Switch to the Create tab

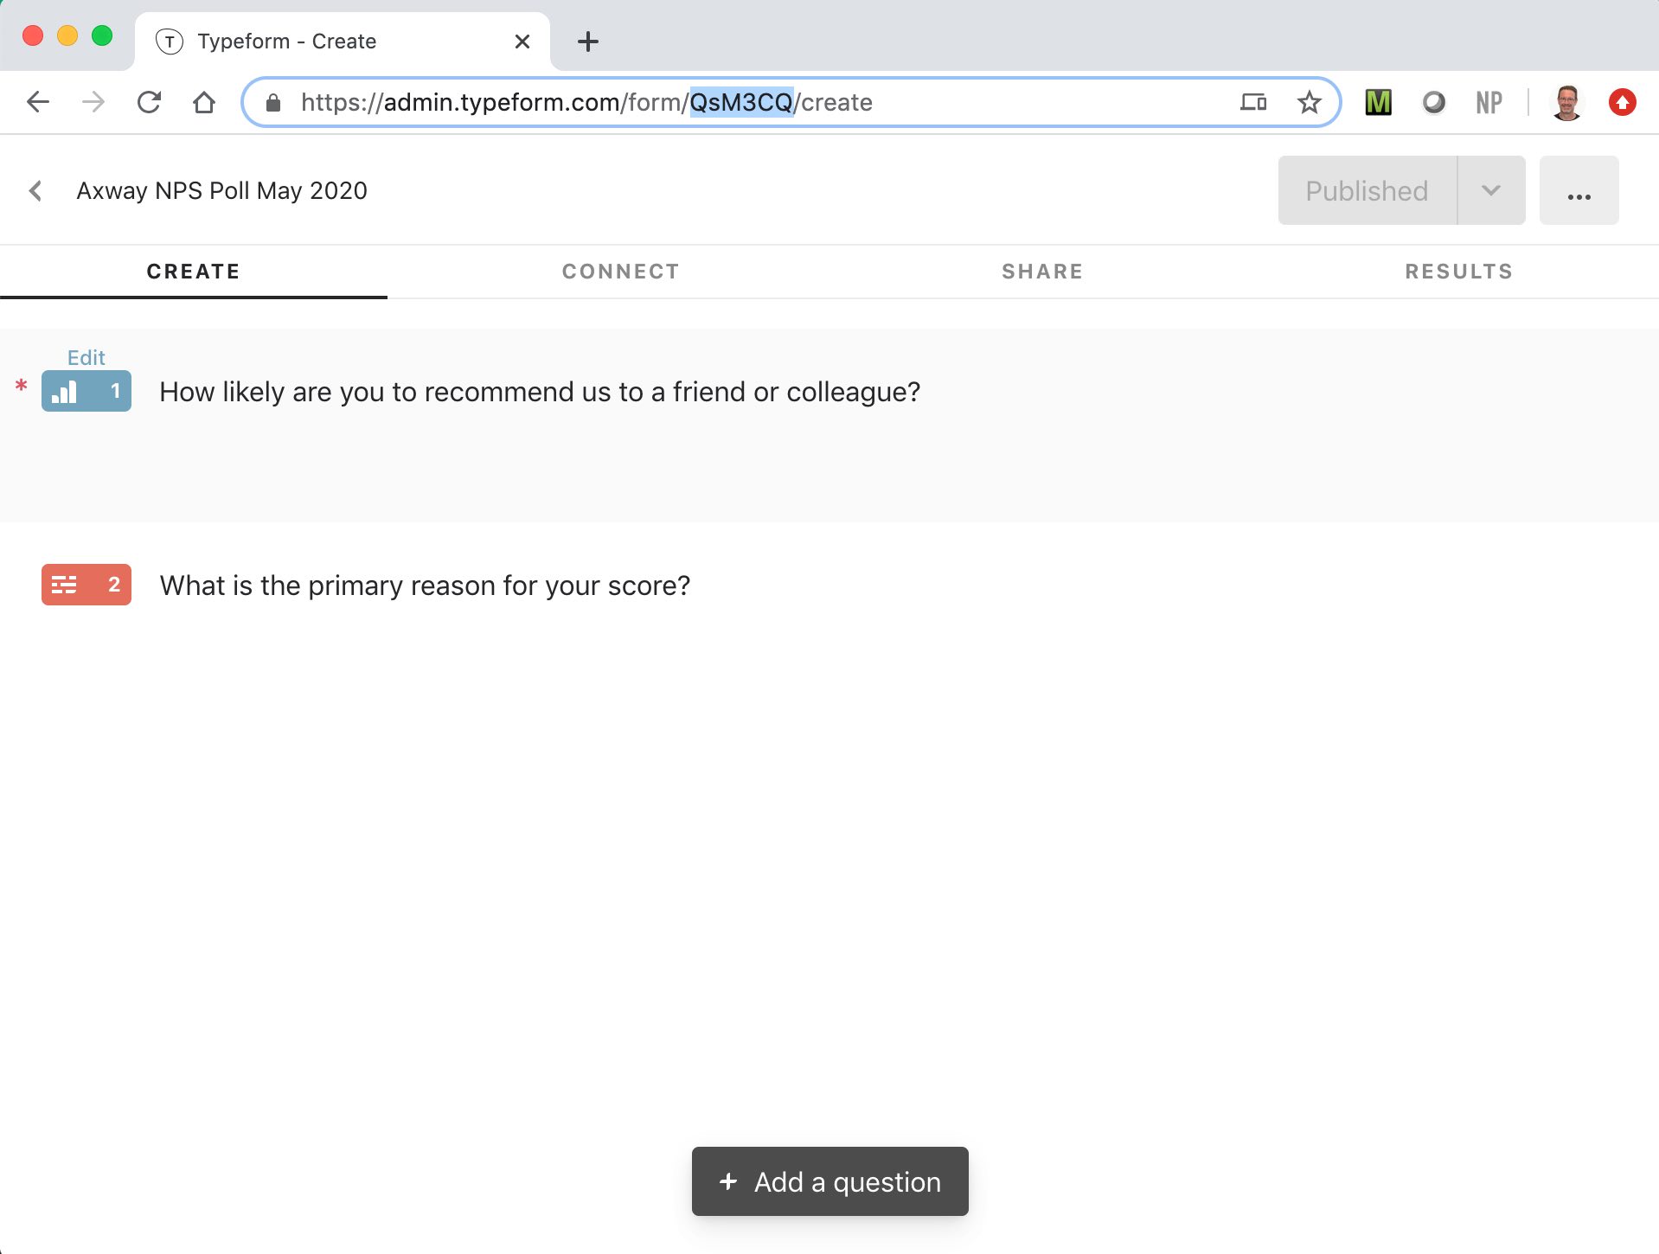click(x=194, y=272)
